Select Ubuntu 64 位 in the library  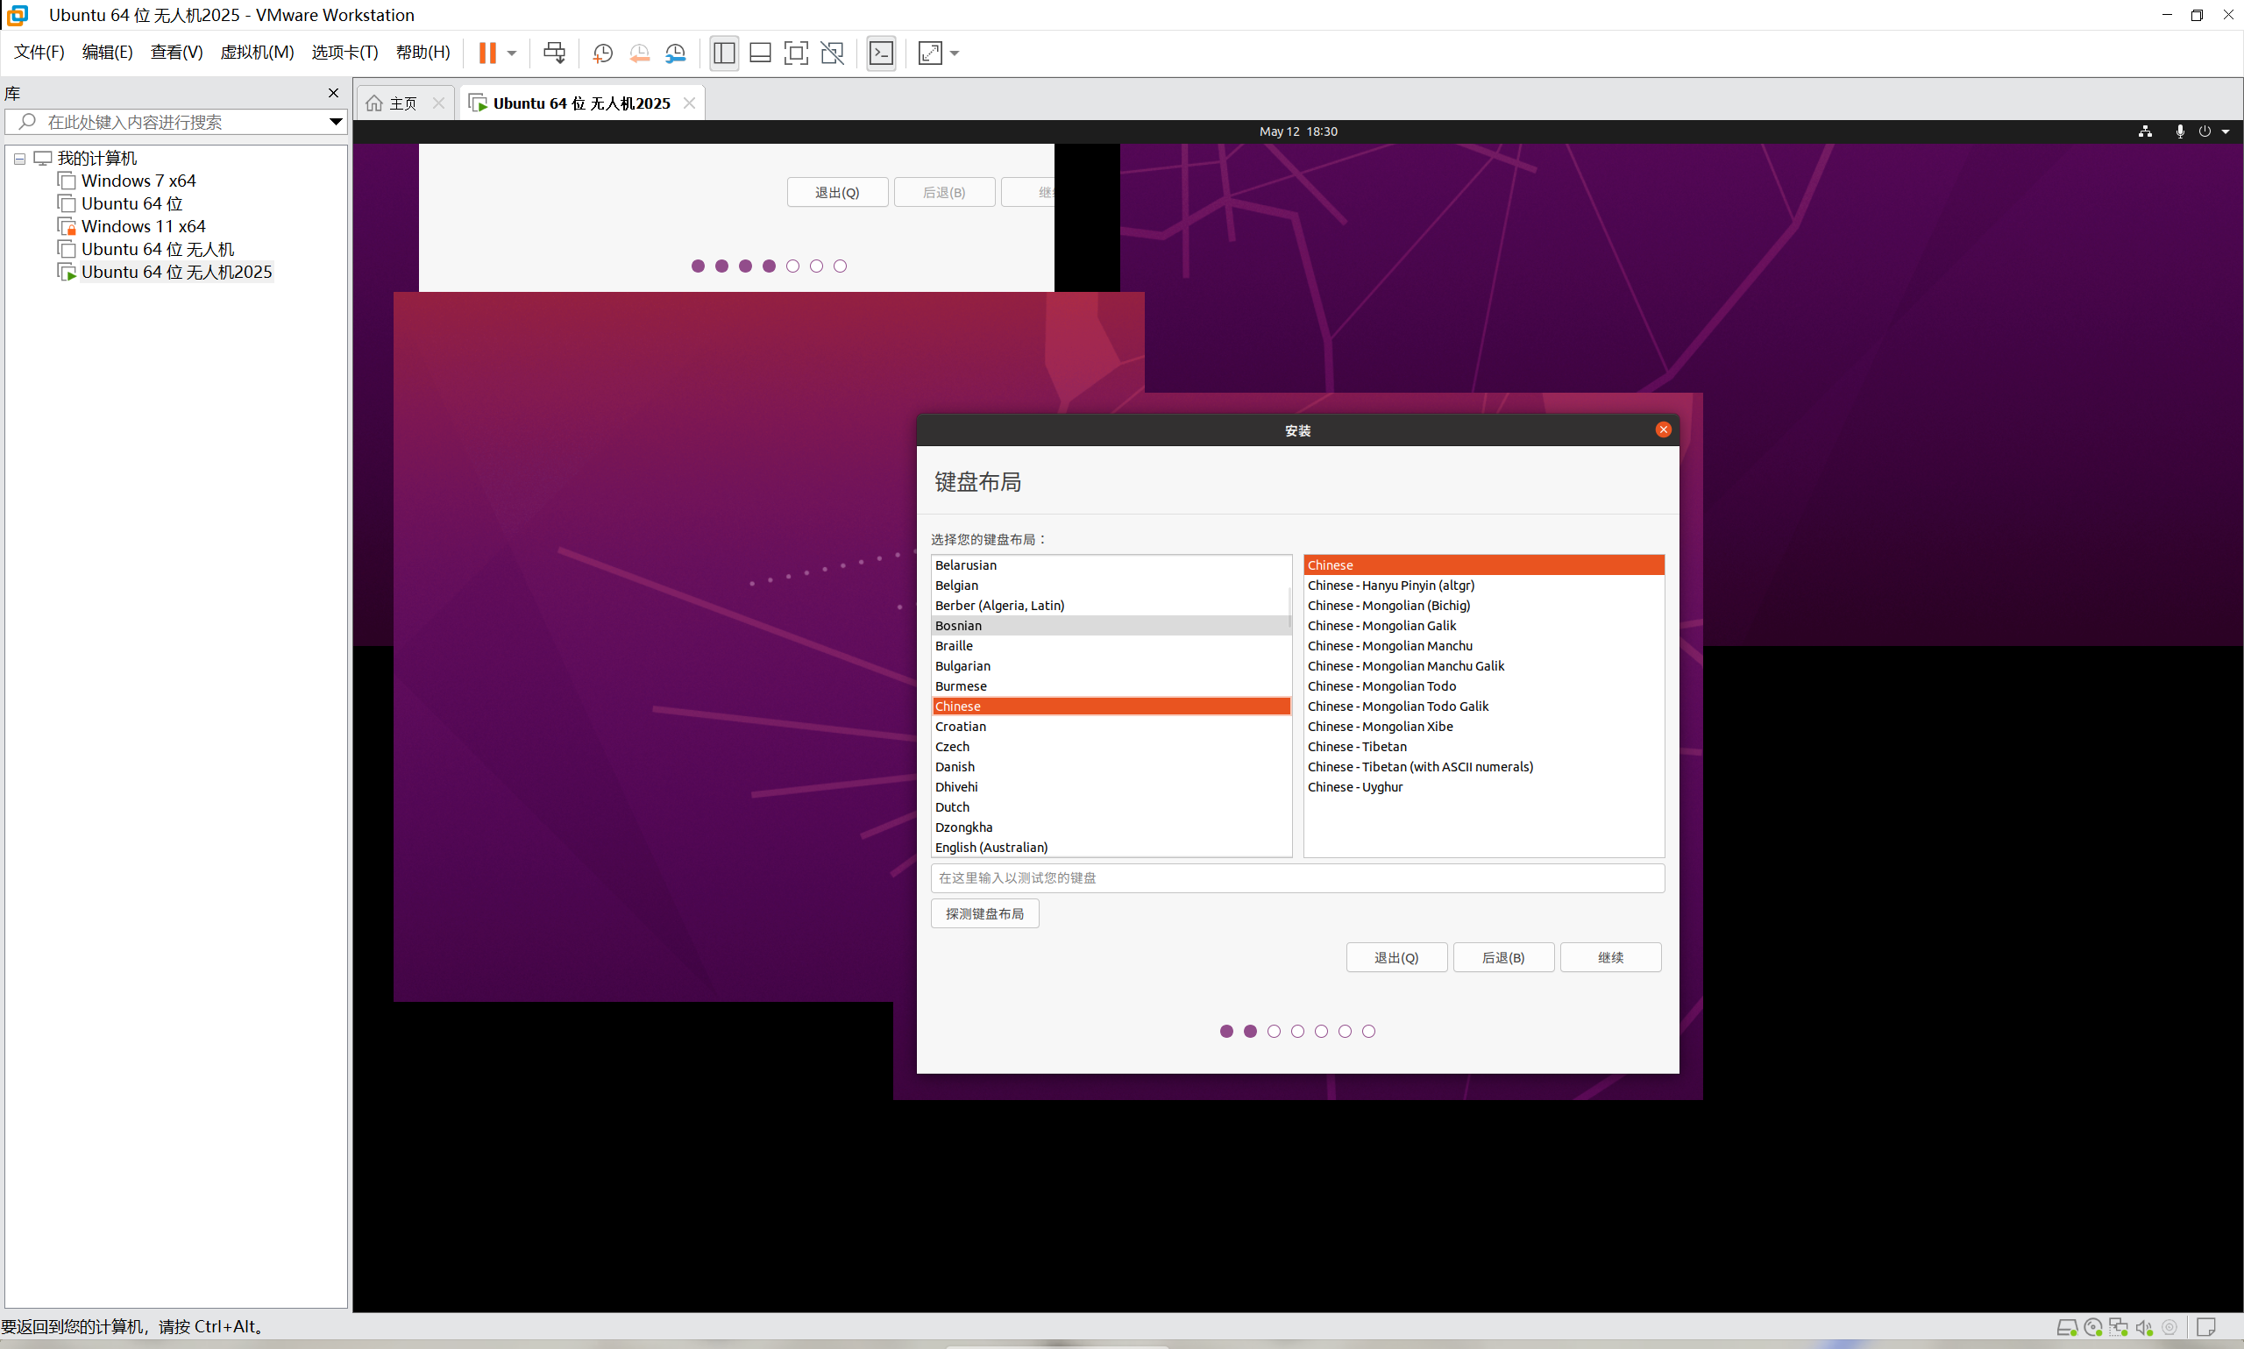pyautogui.click(x=131, y=203)
